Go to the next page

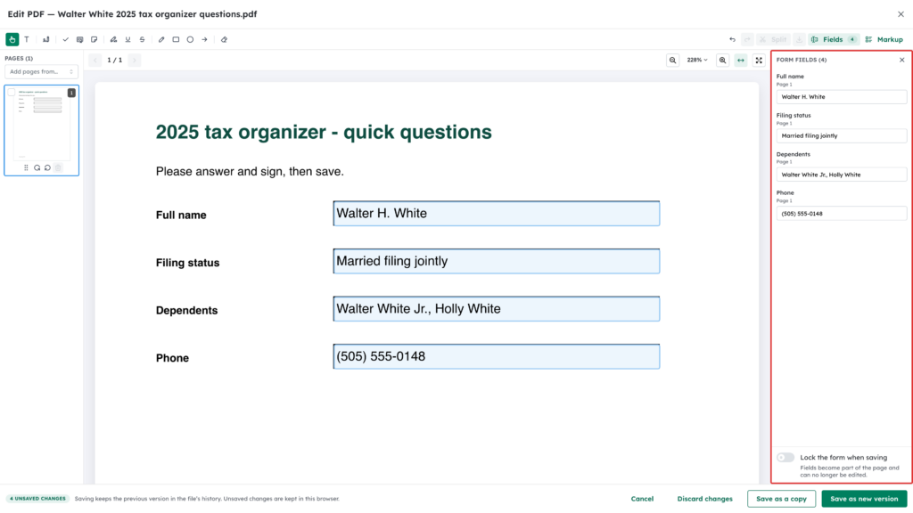135,60
